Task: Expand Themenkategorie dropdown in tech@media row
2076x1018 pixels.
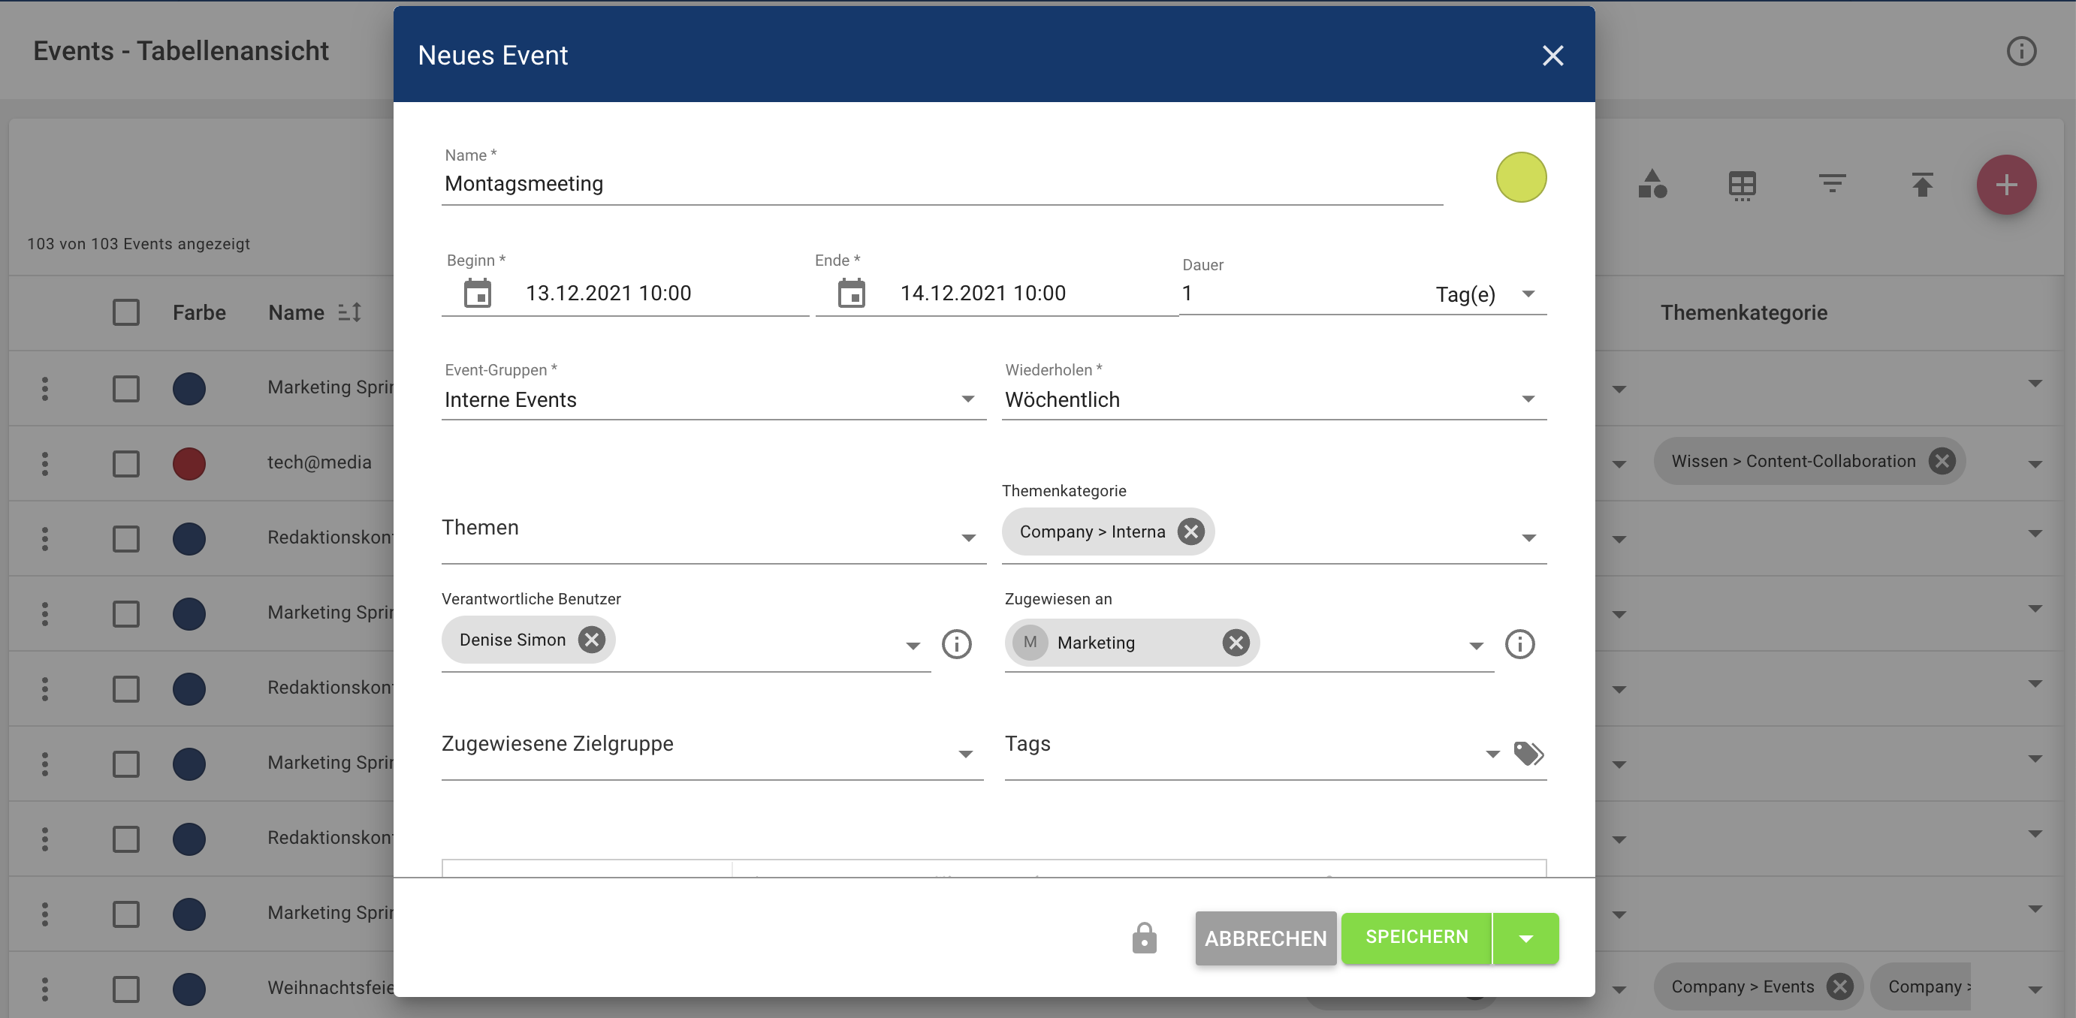Action: (2035, 464)
